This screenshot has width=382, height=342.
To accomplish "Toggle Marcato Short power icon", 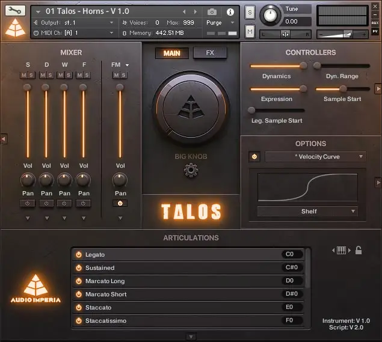I will click(78, 294).
